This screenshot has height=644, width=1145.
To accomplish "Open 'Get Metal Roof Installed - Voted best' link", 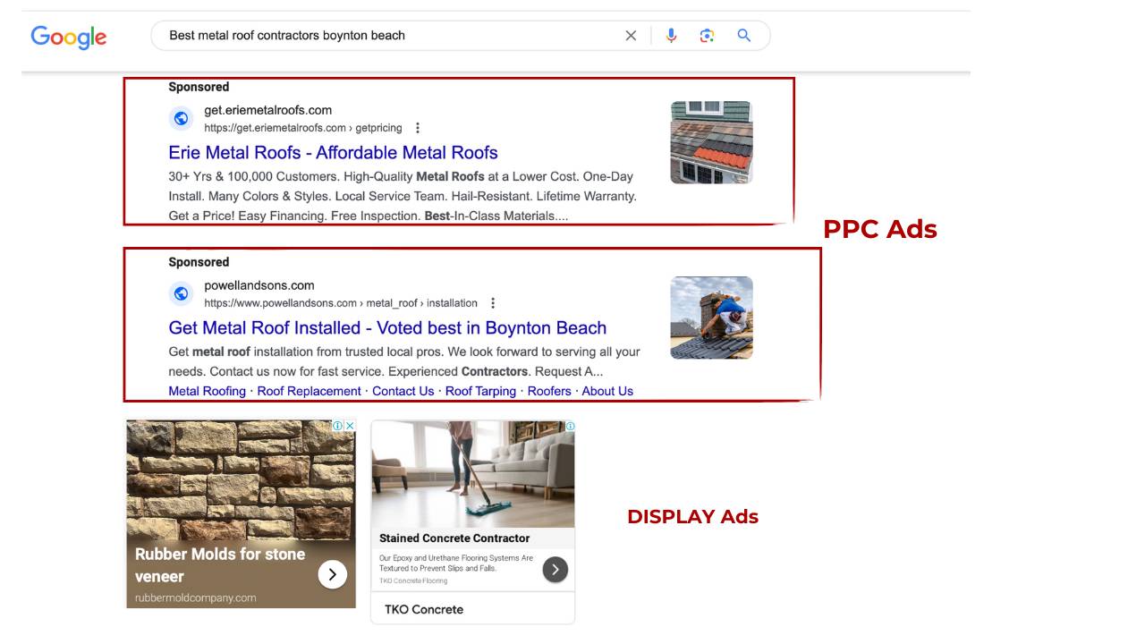I will [x=387, y=327].
